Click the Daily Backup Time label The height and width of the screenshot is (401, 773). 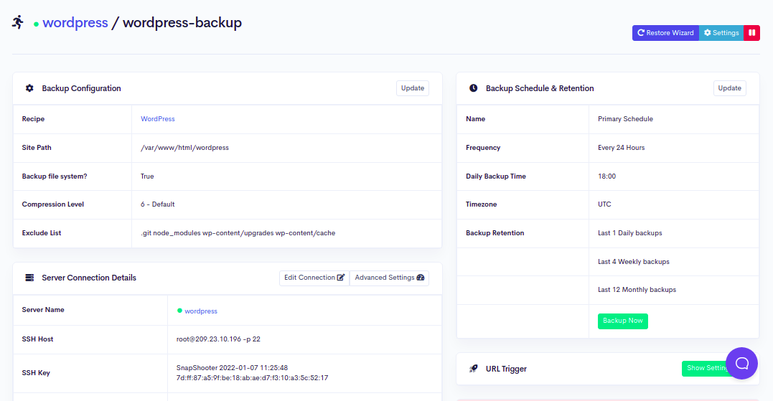pos(496,176)
